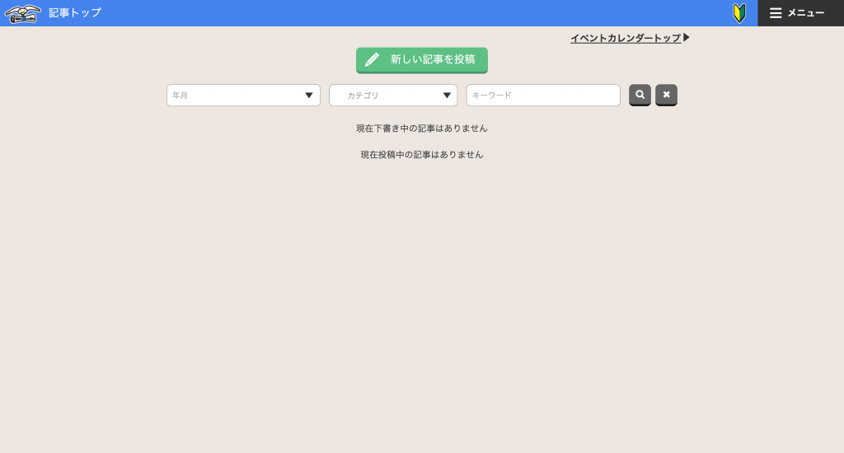Click the green-yellow beginner mark icon
The height and width of the screenshot is (453, 844).
point(739,13)
